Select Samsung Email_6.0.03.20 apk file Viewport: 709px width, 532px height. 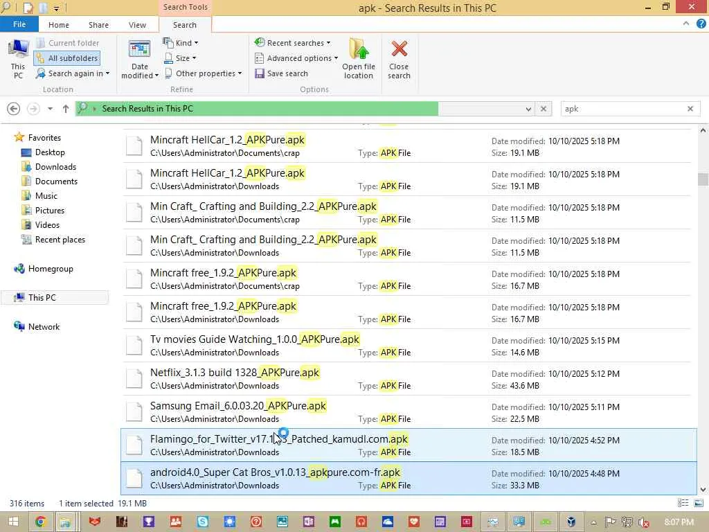[407, 412]
